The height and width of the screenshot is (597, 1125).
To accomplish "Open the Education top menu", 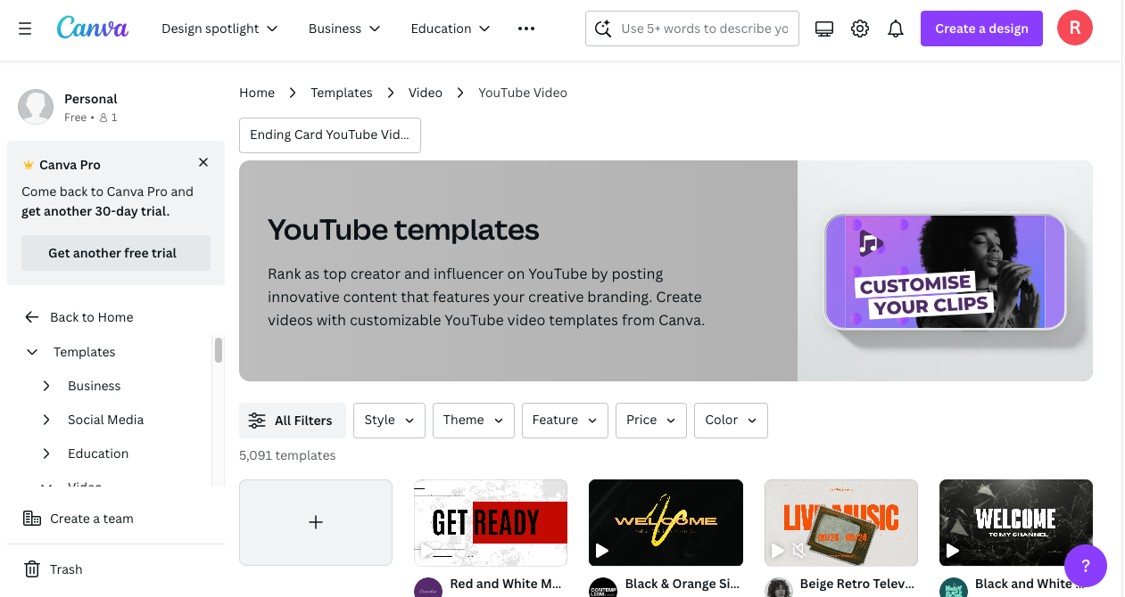I will 451,29.
